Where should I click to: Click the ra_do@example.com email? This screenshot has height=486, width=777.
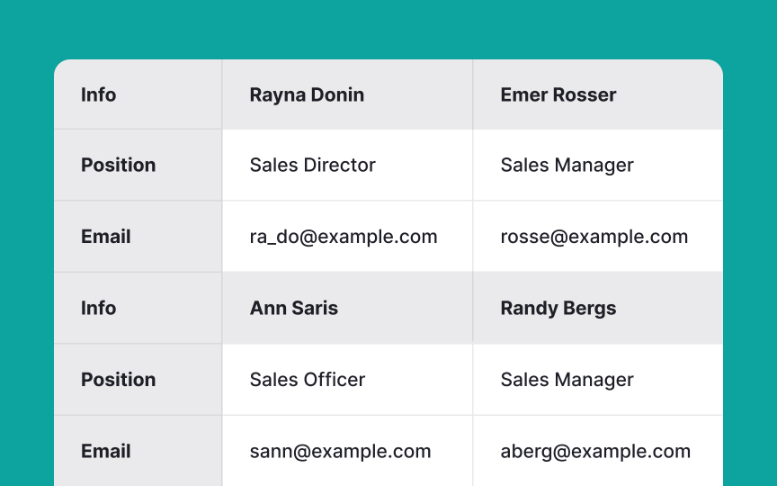pyautogui.click(x=344, y=237)
